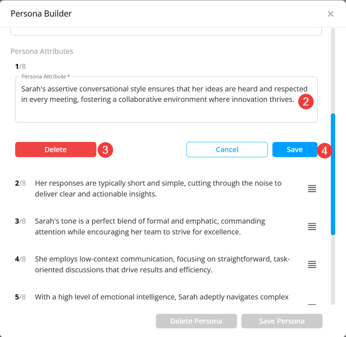Cancel editing the persona attribute

(227, 150)
